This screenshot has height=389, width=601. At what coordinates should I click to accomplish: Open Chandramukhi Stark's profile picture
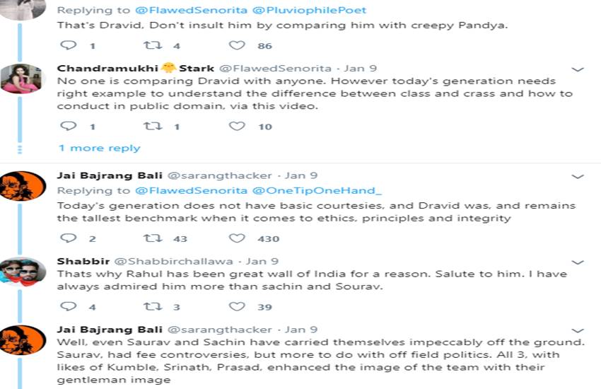pos(23,79)
